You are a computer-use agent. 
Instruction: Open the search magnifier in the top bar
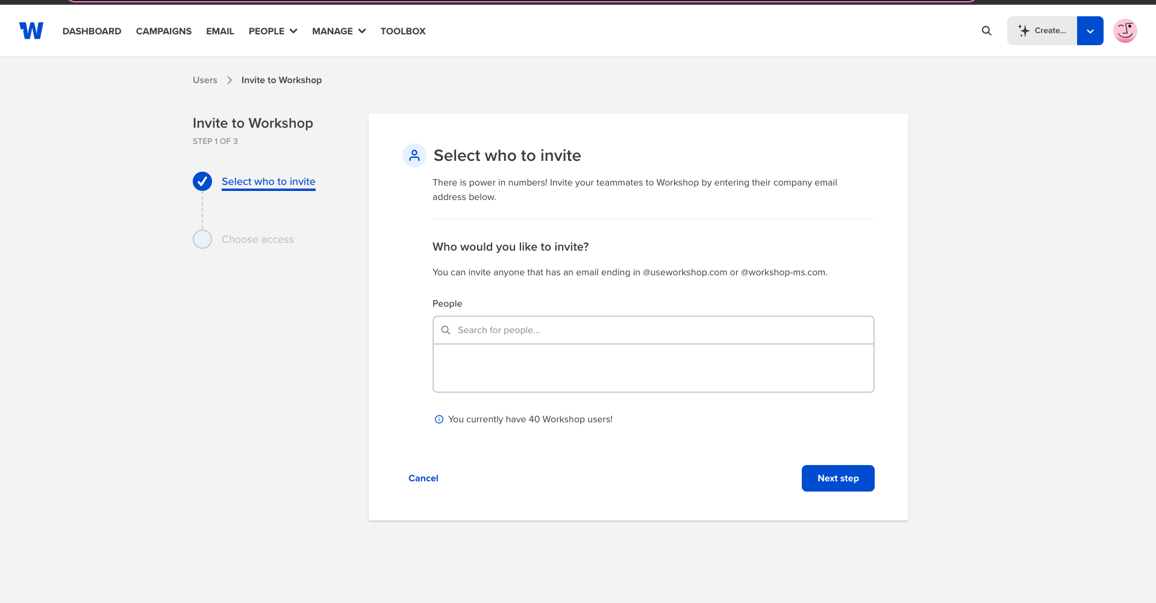click(x=986, y=31)
